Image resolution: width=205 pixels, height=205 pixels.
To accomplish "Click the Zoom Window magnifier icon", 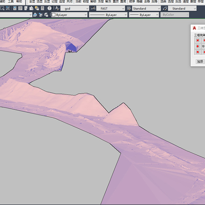I will click(x=2, y=9).
